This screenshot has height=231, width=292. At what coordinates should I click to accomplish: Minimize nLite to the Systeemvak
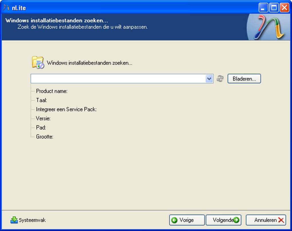[x=28, y=220]
